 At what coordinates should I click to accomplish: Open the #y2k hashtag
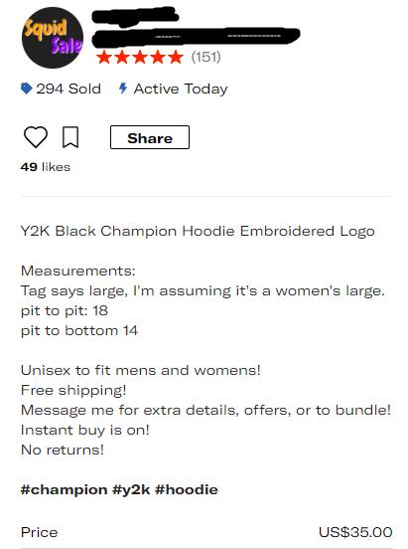tap(131, 490)
